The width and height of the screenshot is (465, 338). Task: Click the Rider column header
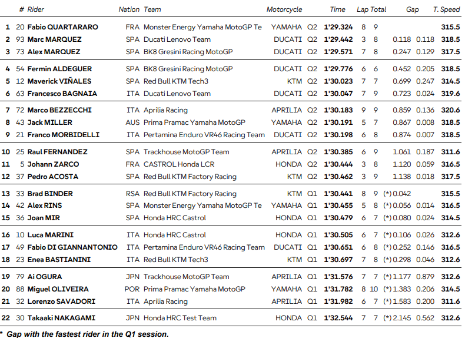click(36, 9)
